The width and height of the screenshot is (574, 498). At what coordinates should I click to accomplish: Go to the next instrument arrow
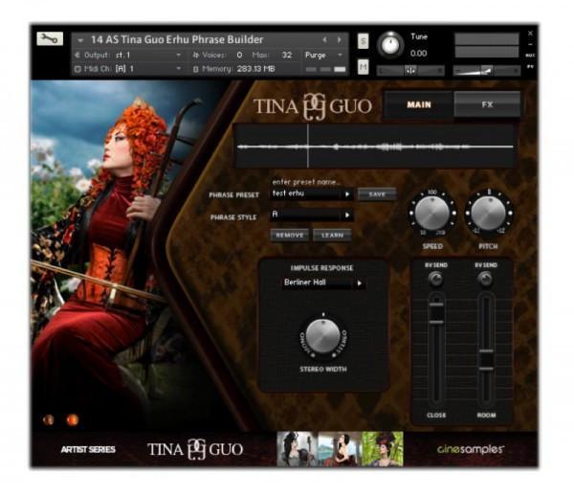click(x=339, y=39)
